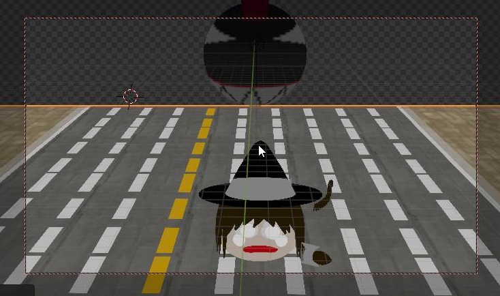
Task: Click the 3D cursor crosshair in the viewport
Action: pos(130,96)
